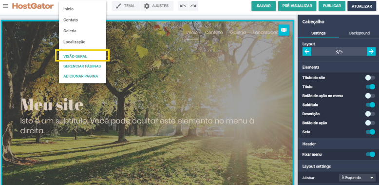This screenshot has height=185, width=379.
Task: Open the Alinhar À Esquerda dropdown
Action: [x=357, y=178]
